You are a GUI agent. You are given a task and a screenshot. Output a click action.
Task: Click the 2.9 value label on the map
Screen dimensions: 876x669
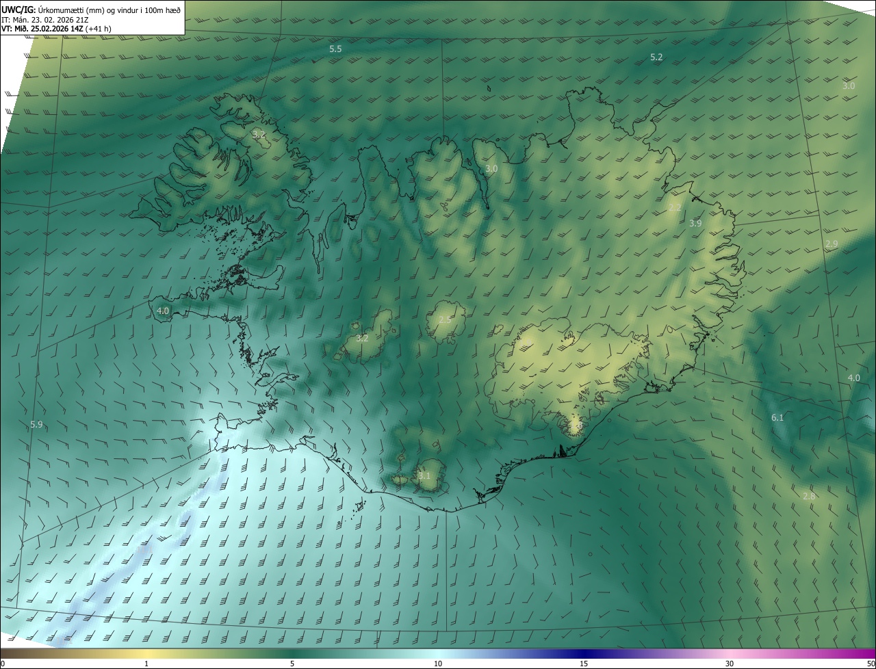pos(832,244)
